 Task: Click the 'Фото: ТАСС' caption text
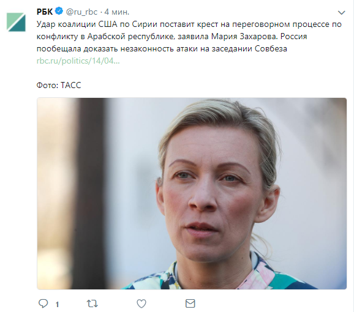pos(59,85)
